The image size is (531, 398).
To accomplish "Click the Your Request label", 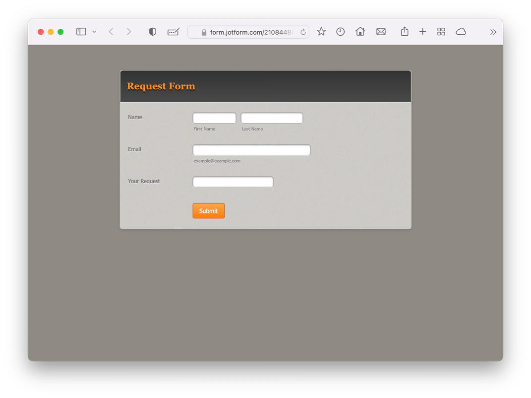I will [144, 181].
